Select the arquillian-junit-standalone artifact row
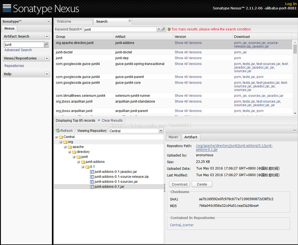Screen dimensions: 298x245 173,103
